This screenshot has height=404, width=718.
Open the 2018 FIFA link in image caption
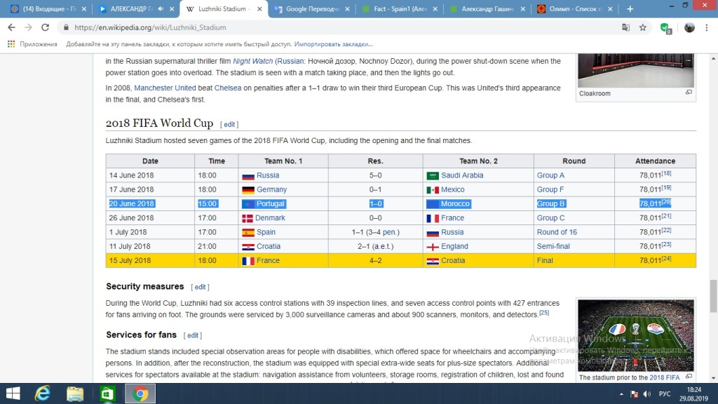coord(665,377)
